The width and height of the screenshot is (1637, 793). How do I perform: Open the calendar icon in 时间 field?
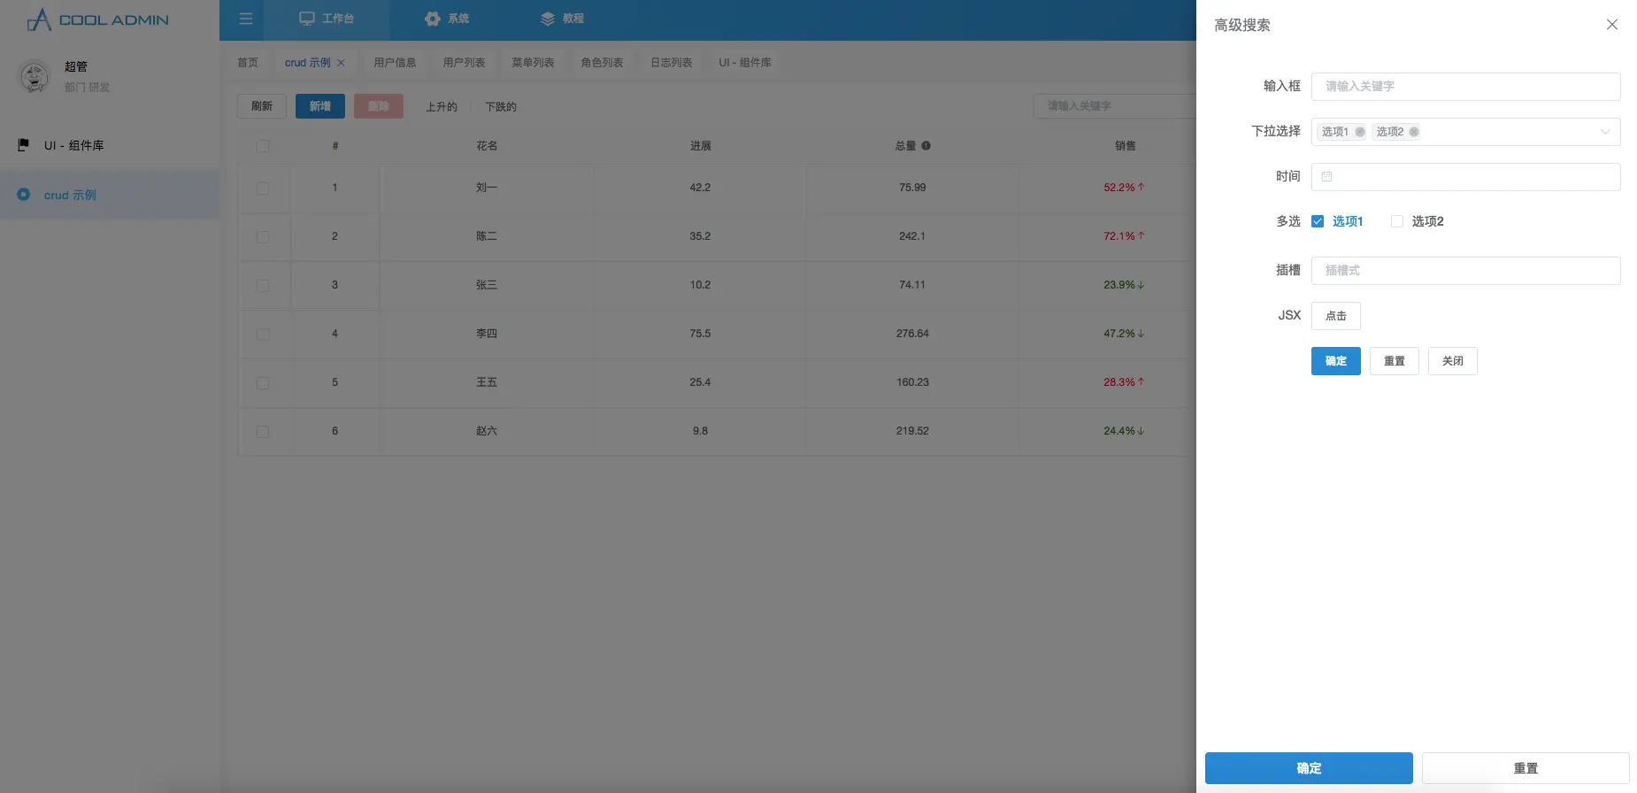click(1326, 177)
